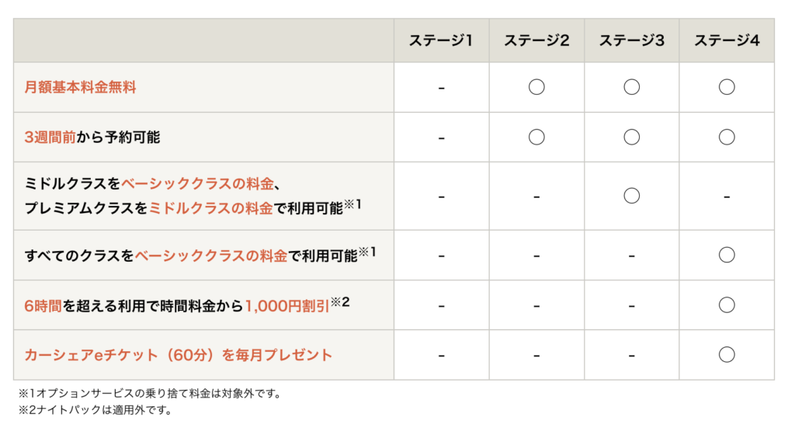Click the ※2 ナイトパック footnote

pyautogui.click(x=95, y=409)
